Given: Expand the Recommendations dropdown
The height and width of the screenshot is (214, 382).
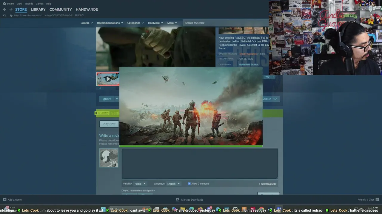Looking at the screenshot, I should click(110, 23).
